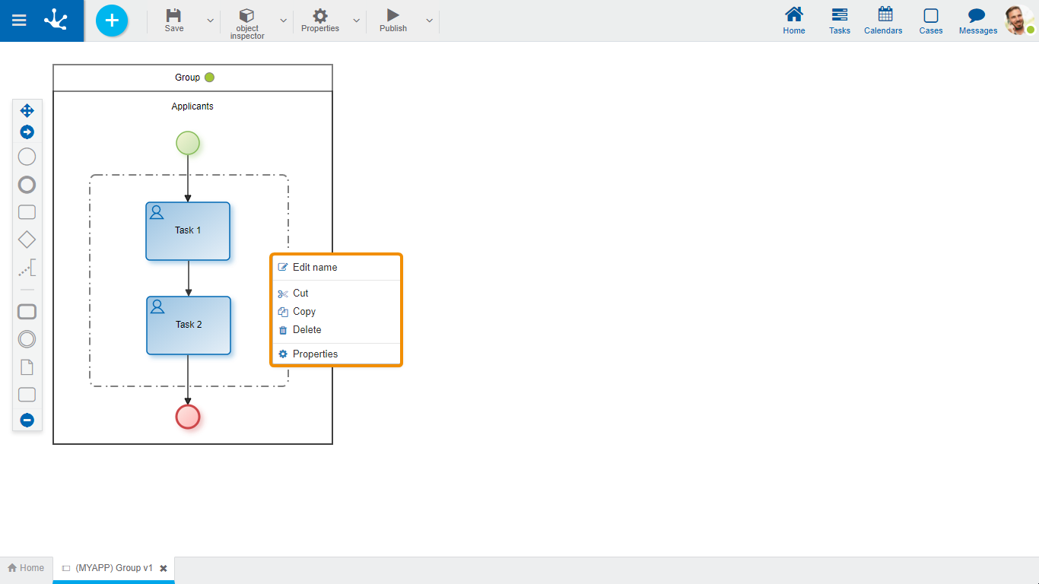Click Copy in the context menu
This screenshot has width=1039, height=584.
point(303,312)
